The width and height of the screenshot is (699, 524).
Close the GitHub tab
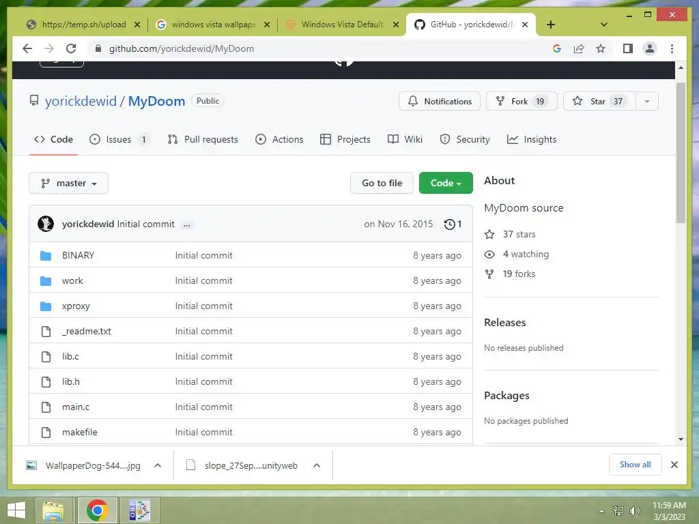525,25
